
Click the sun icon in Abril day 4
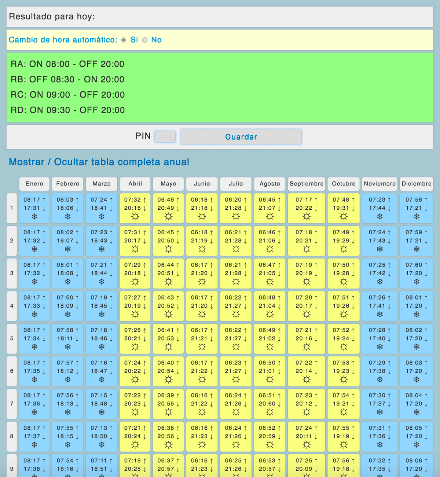(x=135, y=315)
